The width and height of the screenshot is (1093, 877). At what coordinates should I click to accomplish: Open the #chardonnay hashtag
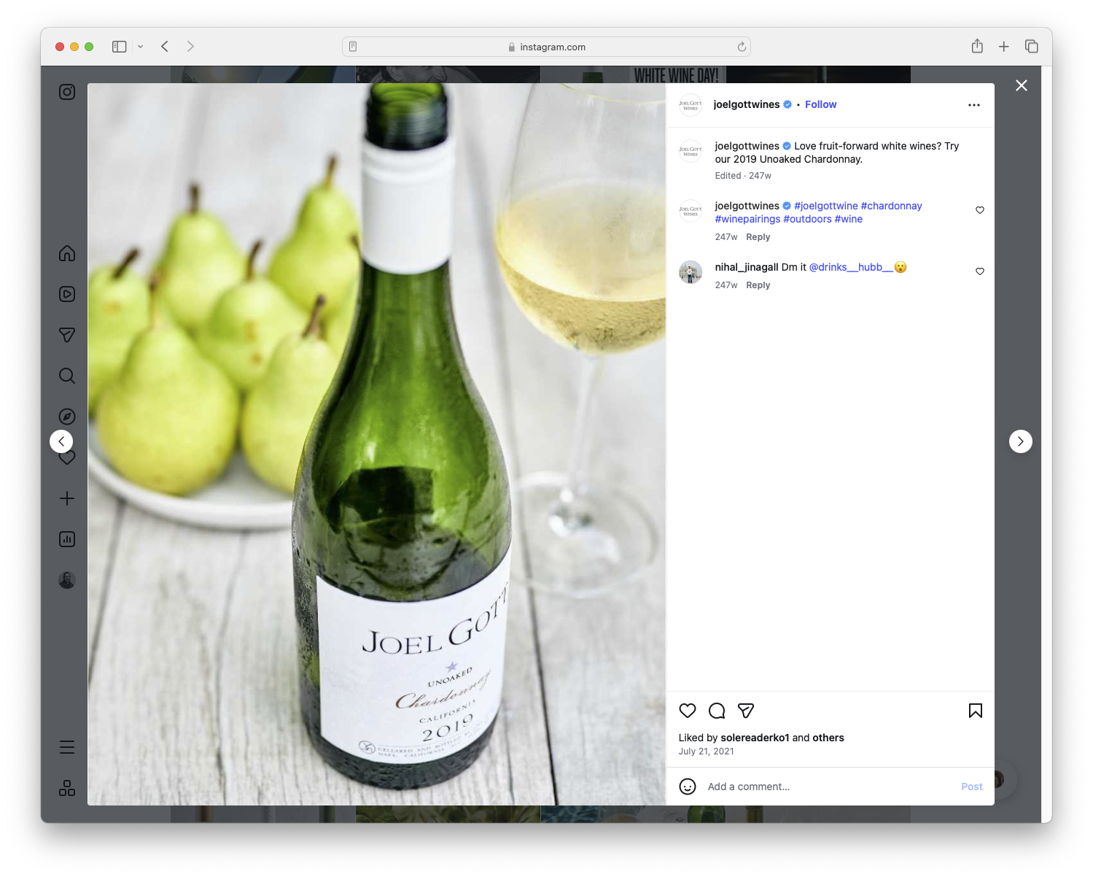(x=891, y=206)
